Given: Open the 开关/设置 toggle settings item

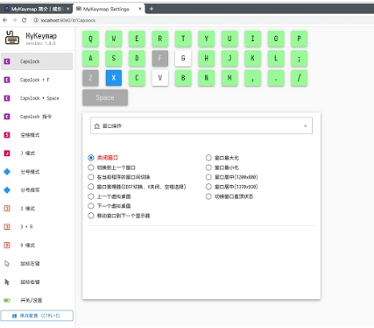Looking at the screenshot, I should point(37,300).
